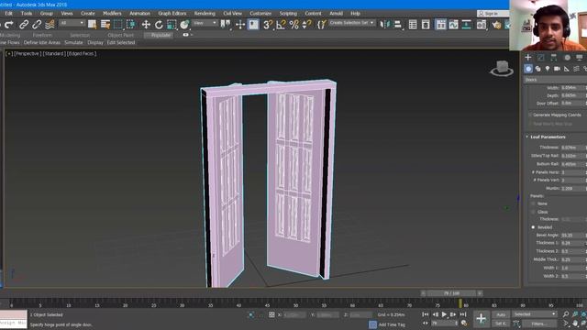Screen dimensions: 587x330
Task: Activate the Select and Rotate tool
Action: pyautogui.click(x=159, y=25)
